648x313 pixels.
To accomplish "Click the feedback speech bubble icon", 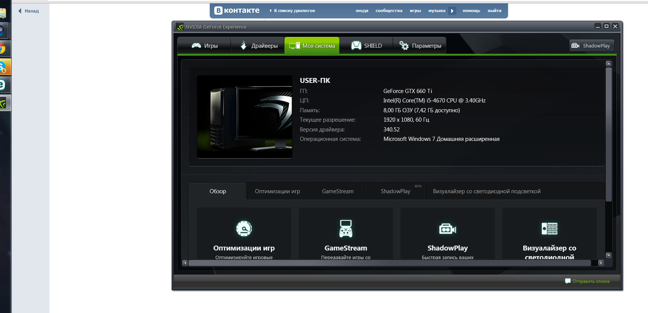I will [x=568, y=281].
